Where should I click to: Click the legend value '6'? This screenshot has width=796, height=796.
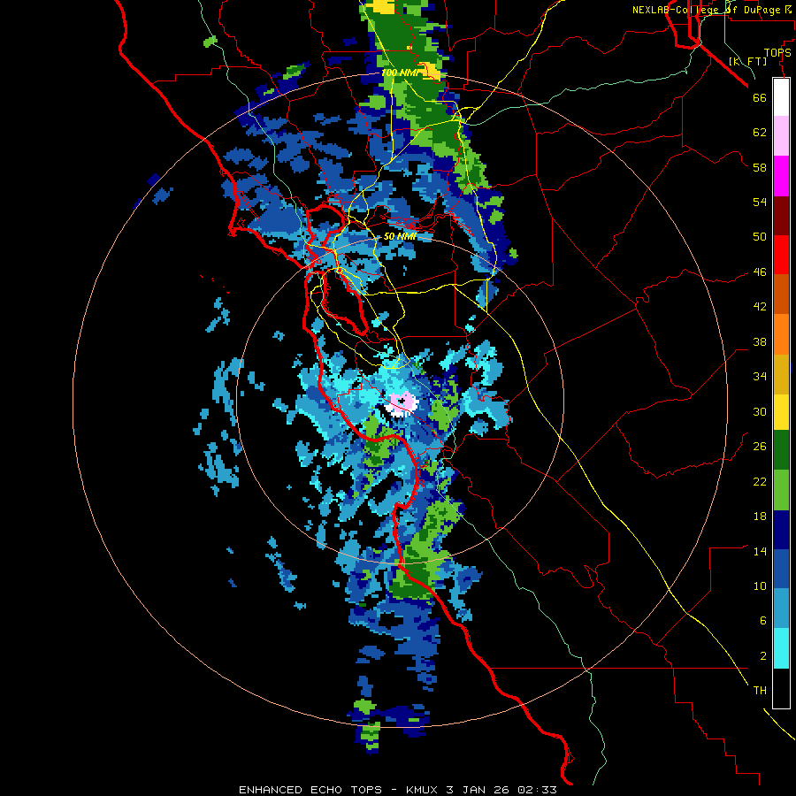(x=763, y=621)
